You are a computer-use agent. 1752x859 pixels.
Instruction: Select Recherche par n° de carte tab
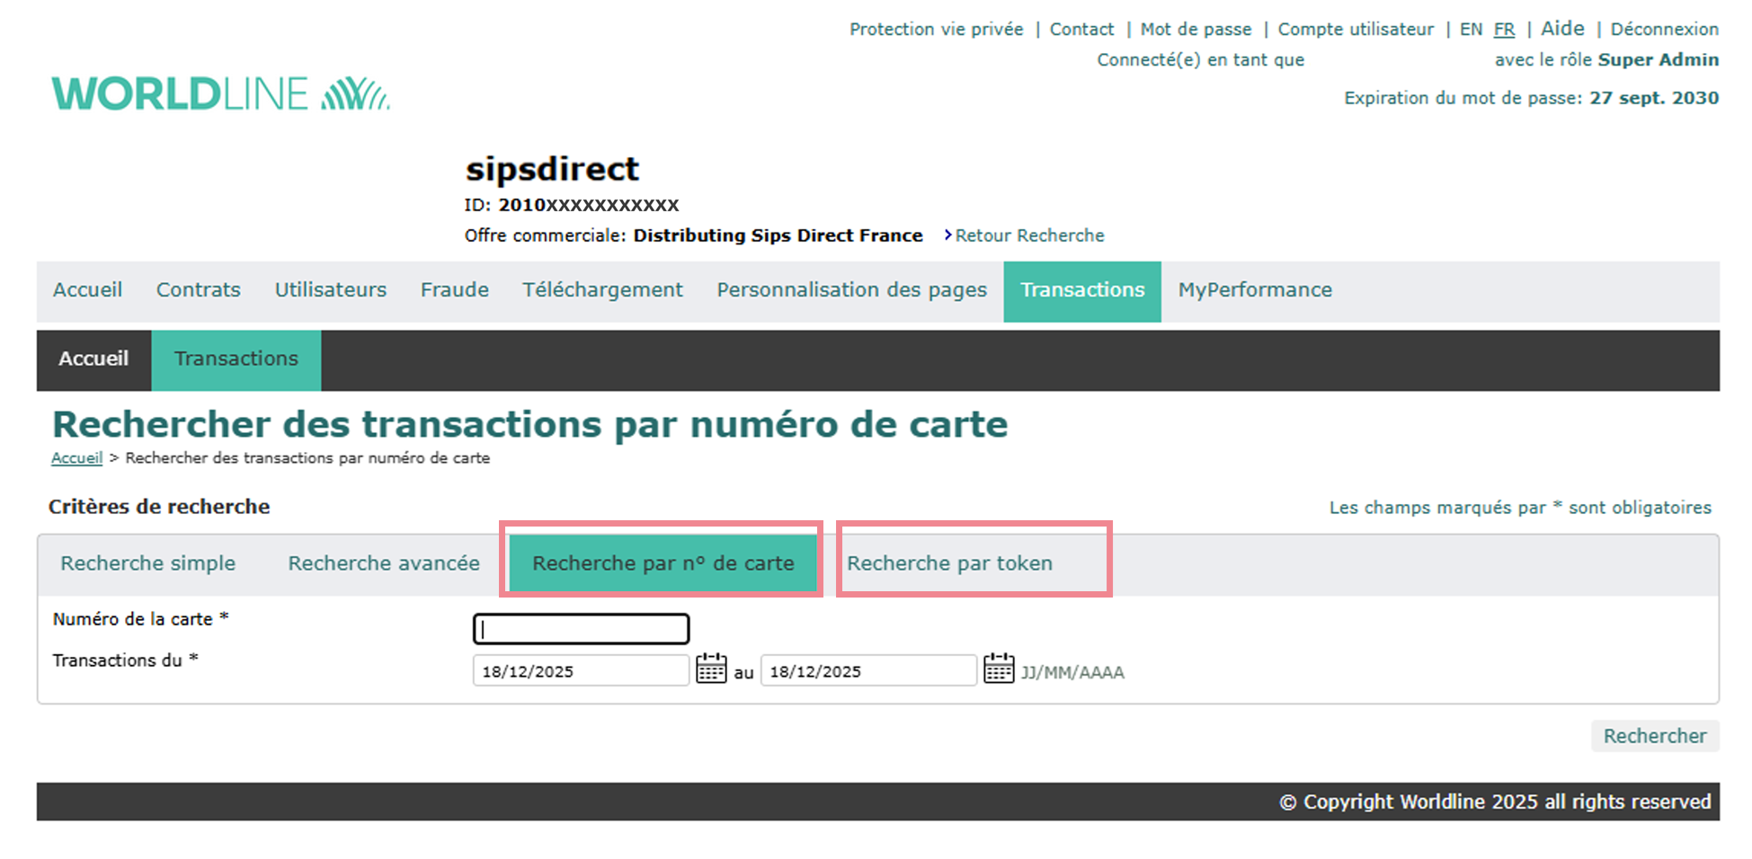663,563
